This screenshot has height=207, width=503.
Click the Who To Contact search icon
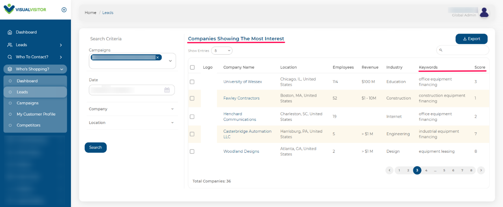click(x=10, y=57)
